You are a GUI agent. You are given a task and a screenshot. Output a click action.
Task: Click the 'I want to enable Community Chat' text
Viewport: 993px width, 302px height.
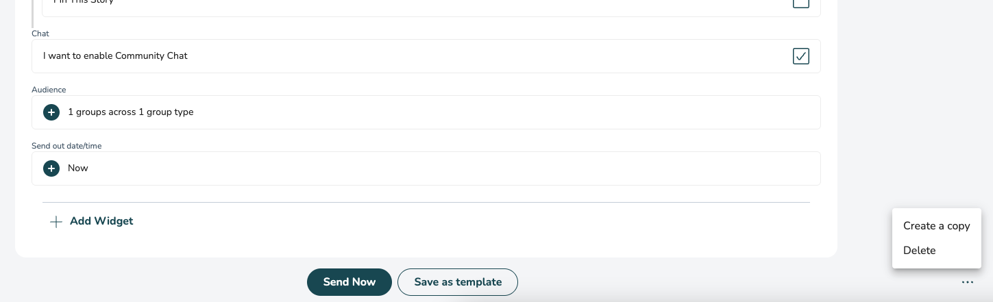115,56
